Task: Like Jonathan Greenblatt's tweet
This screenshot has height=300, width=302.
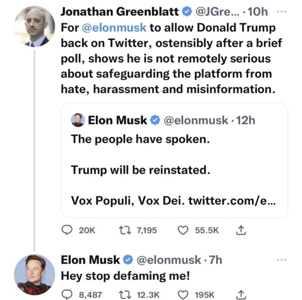Action: click(x=183, y=230)
